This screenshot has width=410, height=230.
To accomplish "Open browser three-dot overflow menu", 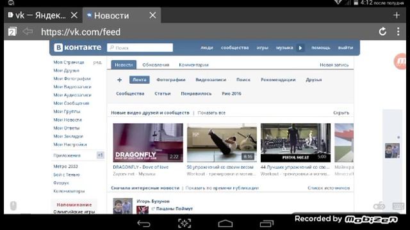I will (398, 32).
